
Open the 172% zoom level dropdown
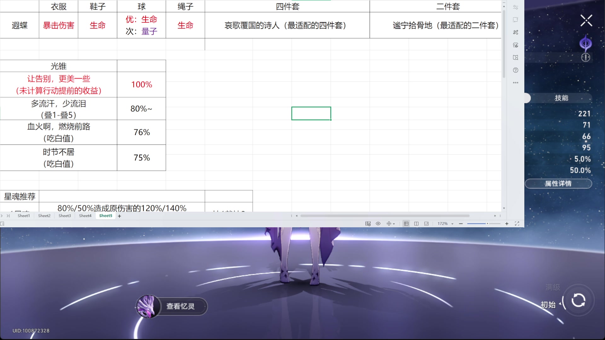click(445, 224)
